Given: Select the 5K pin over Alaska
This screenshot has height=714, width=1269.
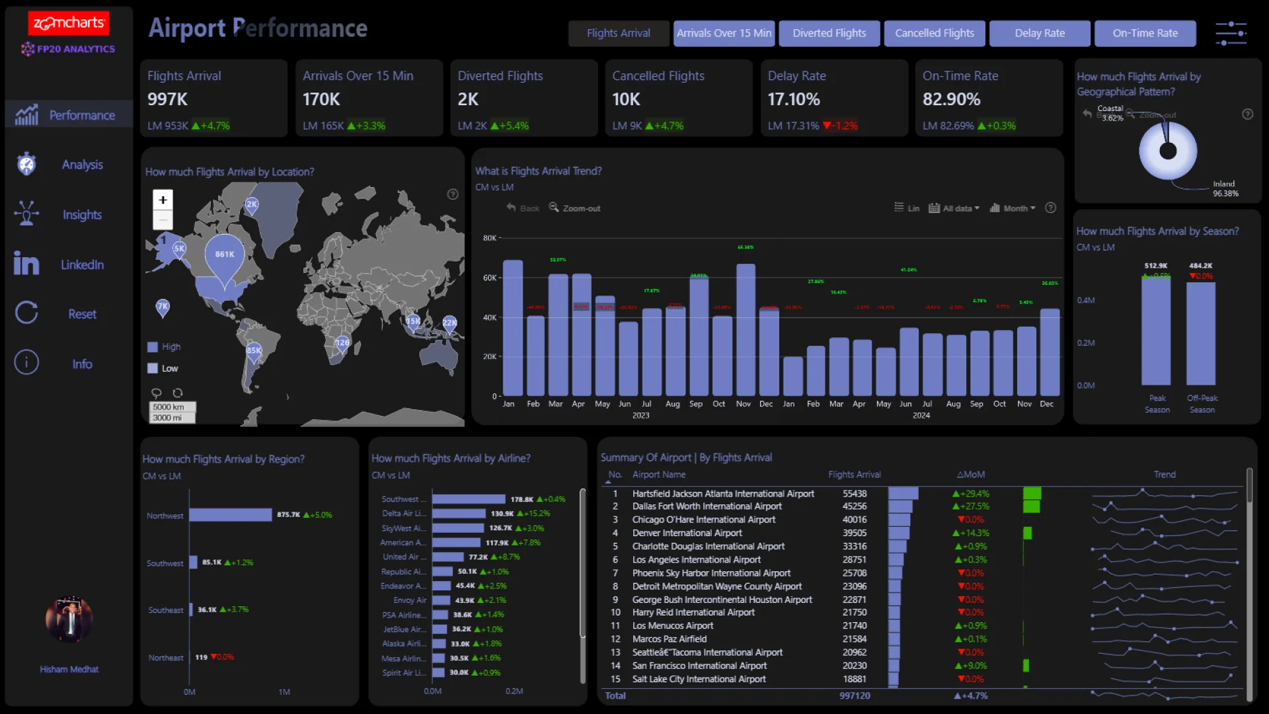Looking at the screenshot, I should [x=179, y=251].
